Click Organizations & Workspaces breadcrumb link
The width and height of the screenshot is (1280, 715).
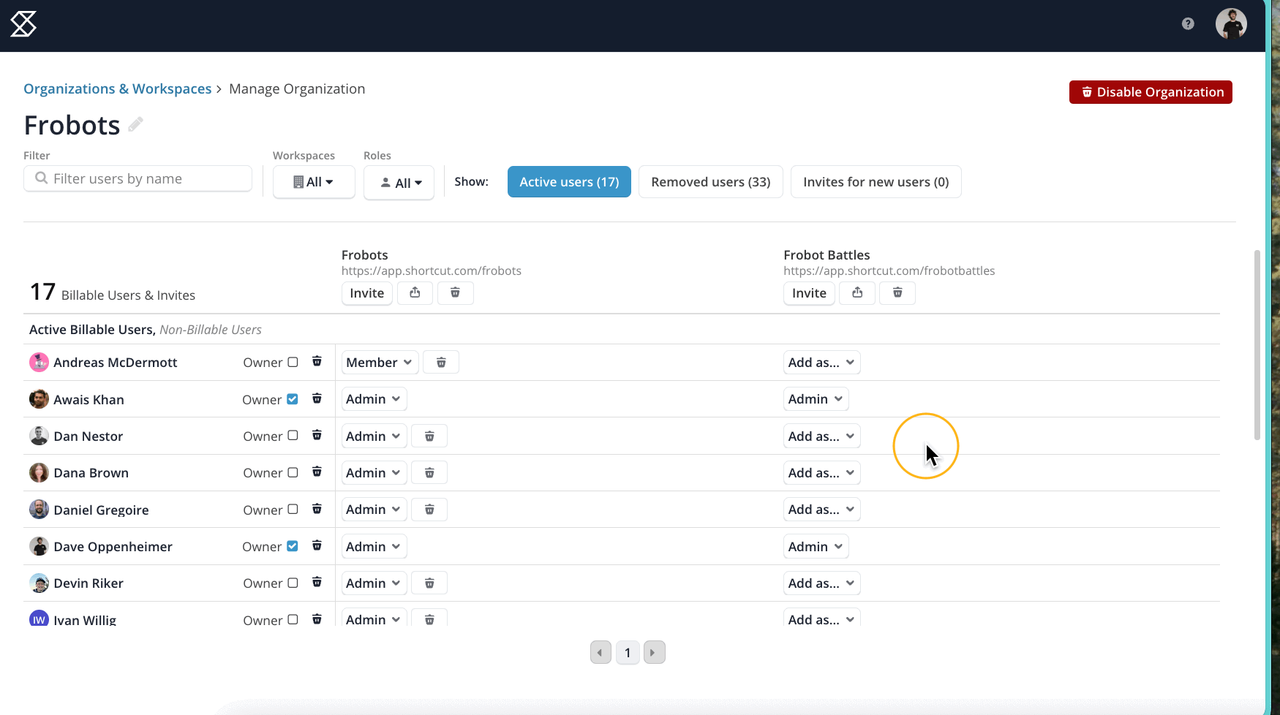[x=117, y=88]
